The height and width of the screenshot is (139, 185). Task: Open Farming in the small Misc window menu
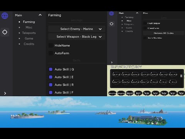pyautogui.click(x=129, y=17)
